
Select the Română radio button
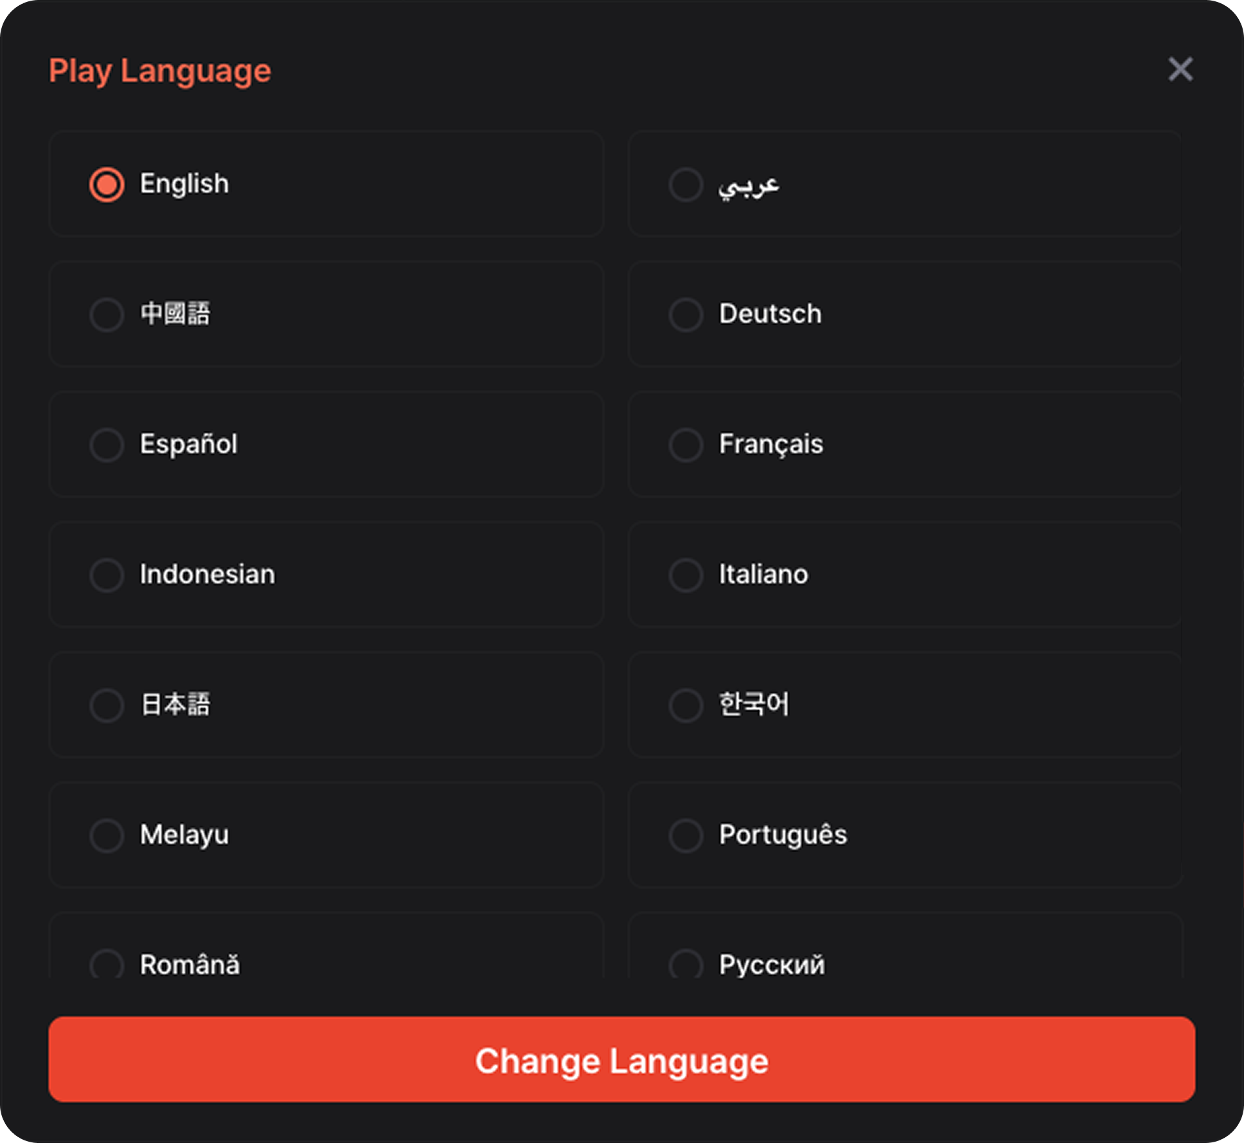(x=107, y=965)
